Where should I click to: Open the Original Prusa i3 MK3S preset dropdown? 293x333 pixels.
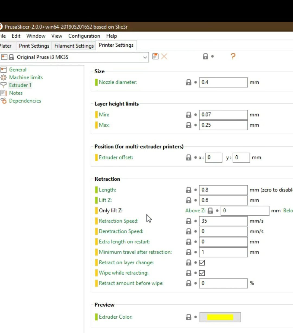pos(145,57)
